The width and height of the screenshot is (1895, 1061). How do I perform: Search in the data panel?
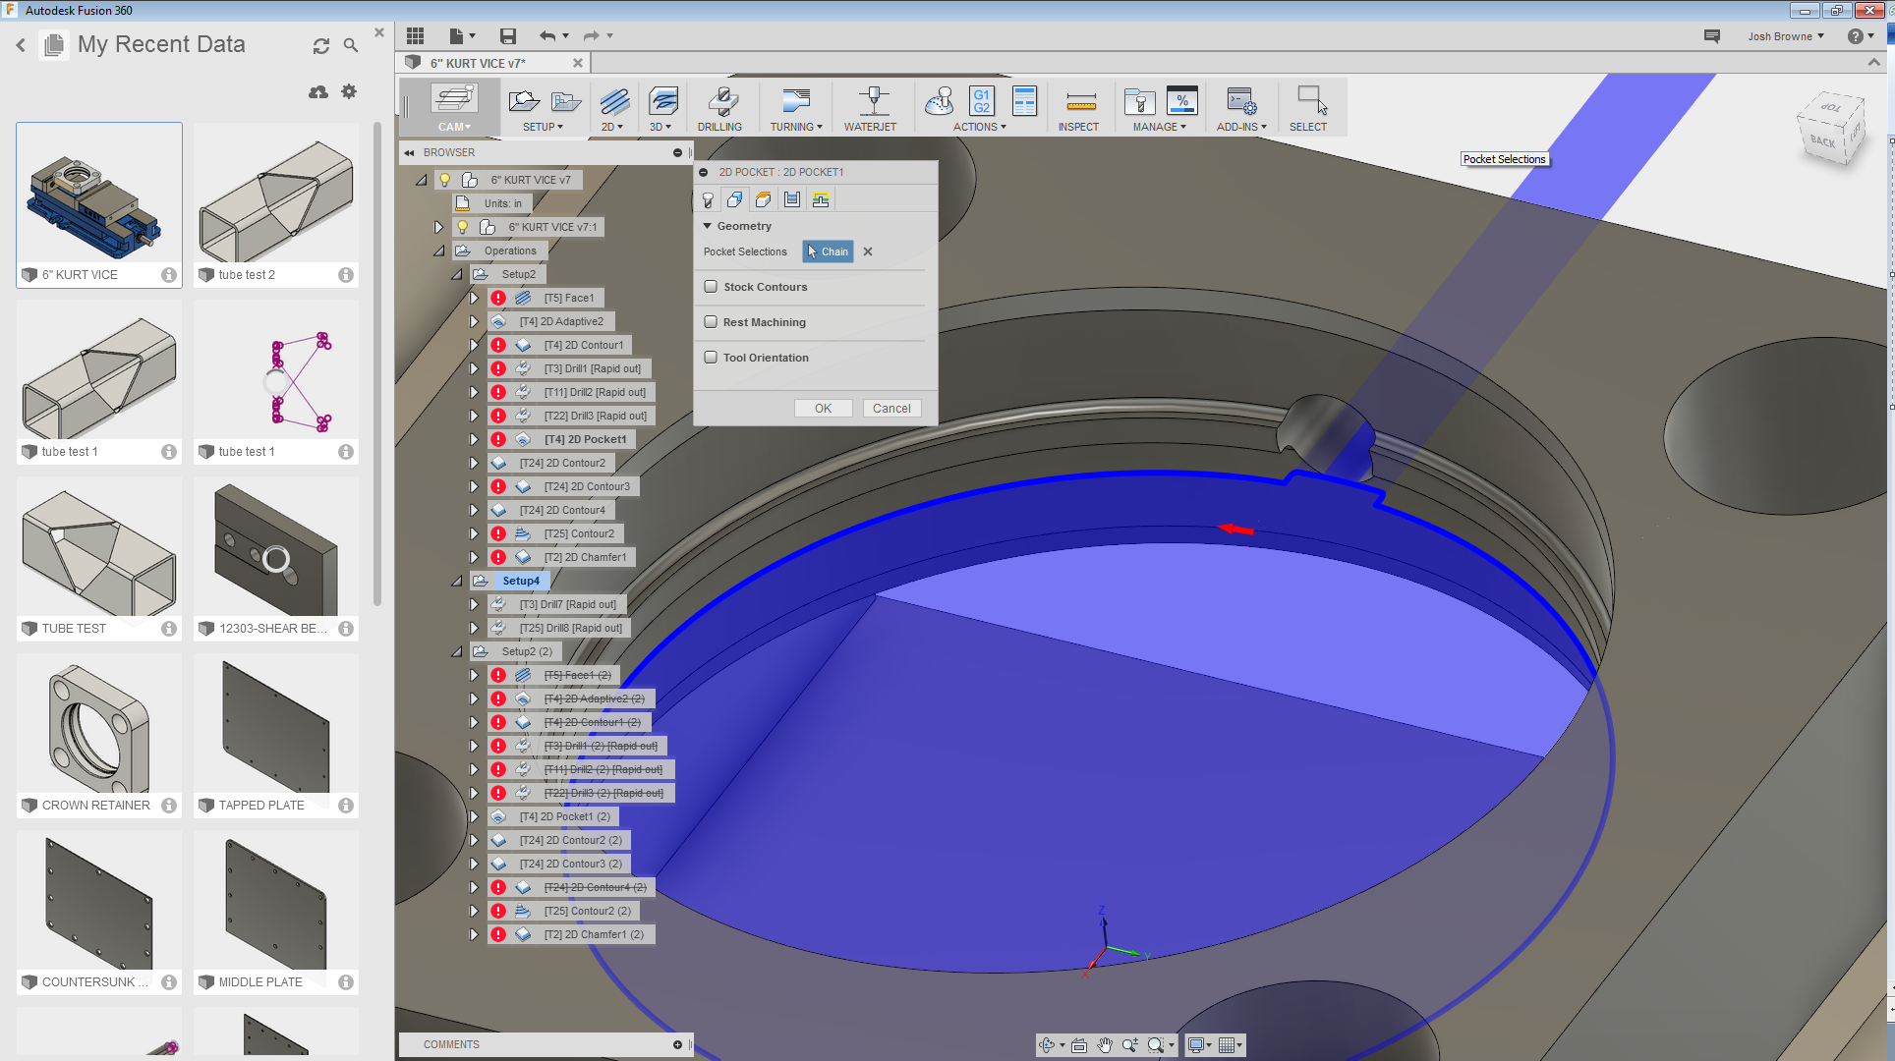tap(351, 46)
